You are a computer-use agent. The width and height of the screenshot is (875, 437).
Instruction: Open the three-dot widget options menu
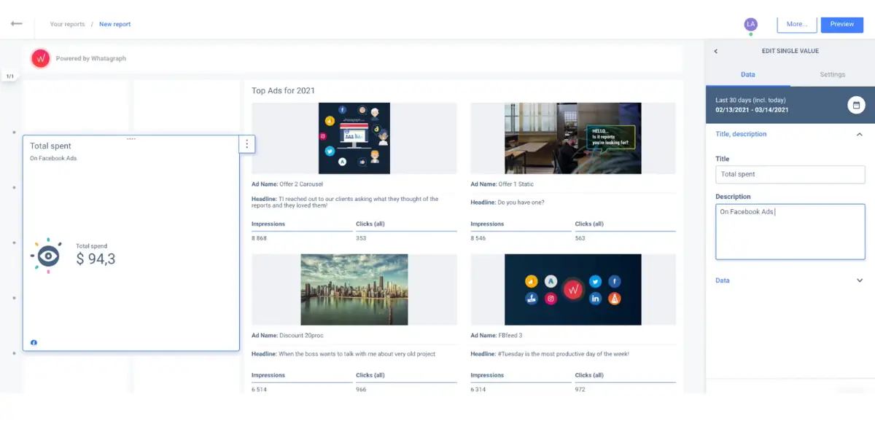(x=246, y=144)
